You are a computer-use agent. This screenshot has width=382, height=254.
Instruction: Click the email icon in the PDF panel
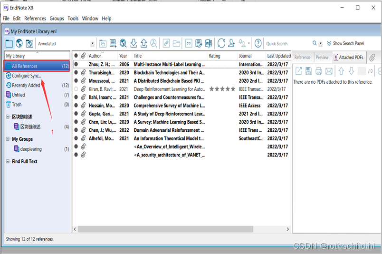tap(329, 71)
